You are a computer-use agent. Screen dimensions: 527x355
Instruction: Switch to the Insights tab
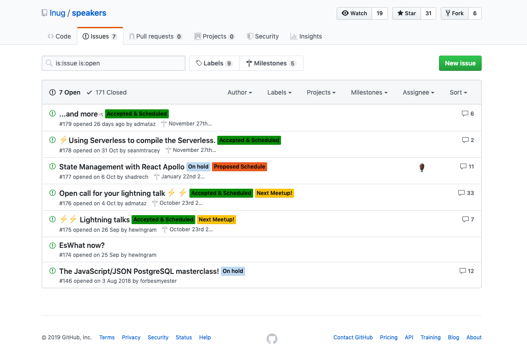click(306, 36)
